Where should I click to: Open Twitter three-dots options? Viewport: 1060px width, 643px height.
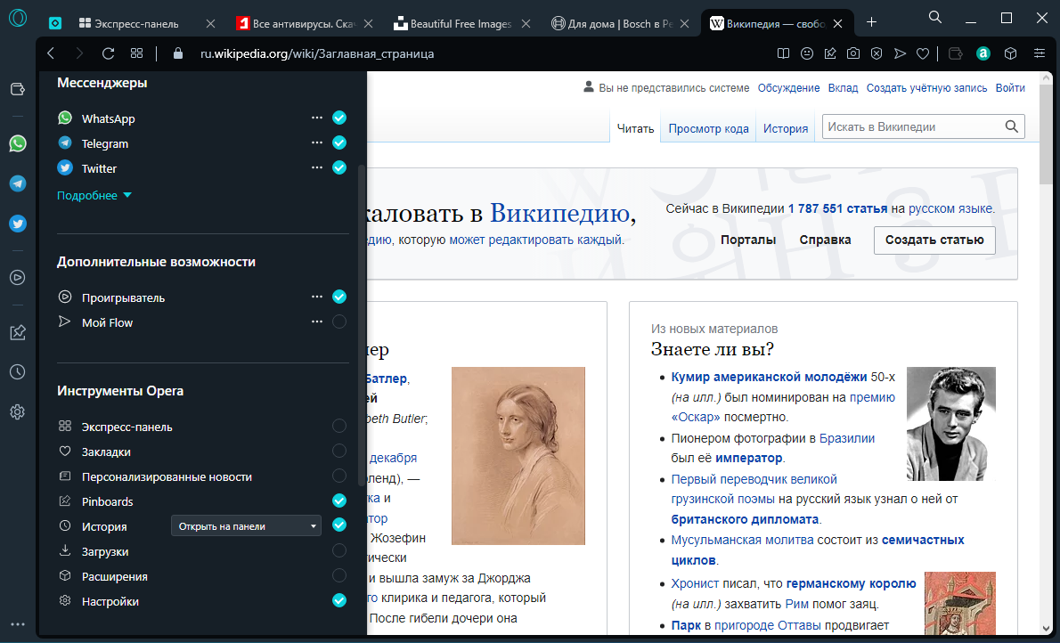[x=317, y=167]
